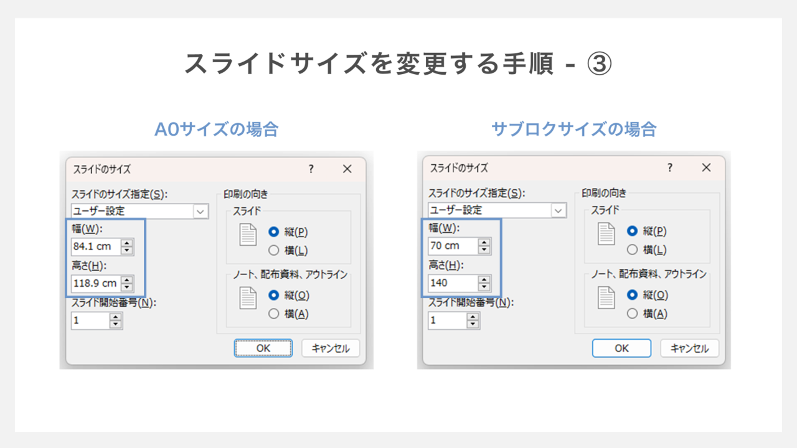Click width field showing 84.1 cm
797x448 pixels.
pos(96,247)
